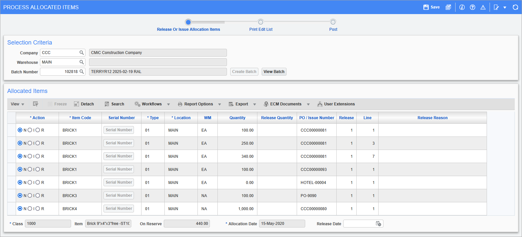Sort by the Item Code column header

80,118
